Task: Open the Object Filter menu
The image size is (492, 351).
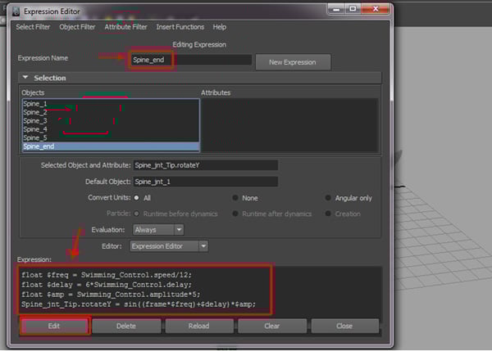Action: (x=77, y=27)
